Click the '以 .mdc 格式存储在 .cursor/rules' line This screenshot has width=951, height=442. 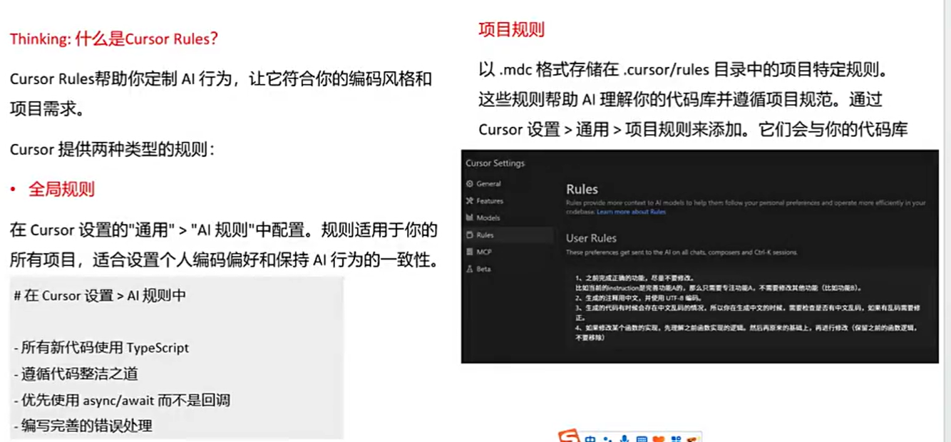click(x=683, y=71)
